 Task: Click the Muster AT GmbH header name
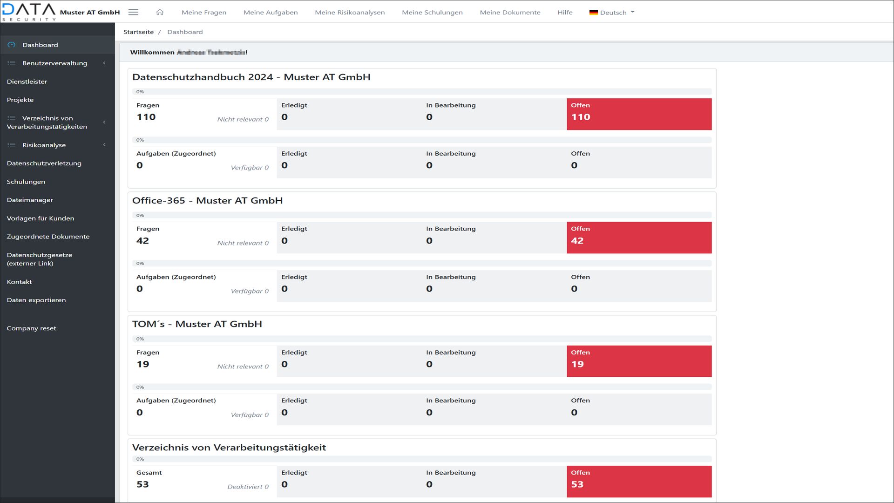coord(90,13)
